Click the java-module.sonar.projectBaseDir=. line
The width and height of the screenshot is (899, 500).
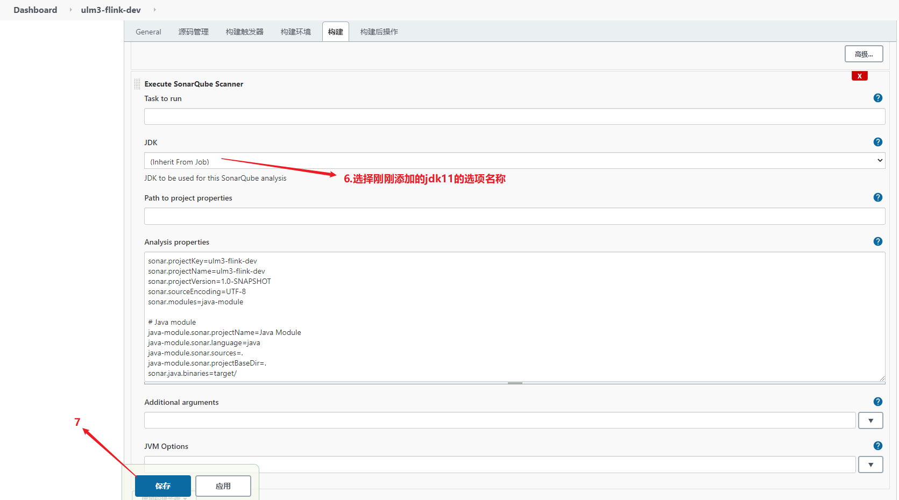click(207, 363)
